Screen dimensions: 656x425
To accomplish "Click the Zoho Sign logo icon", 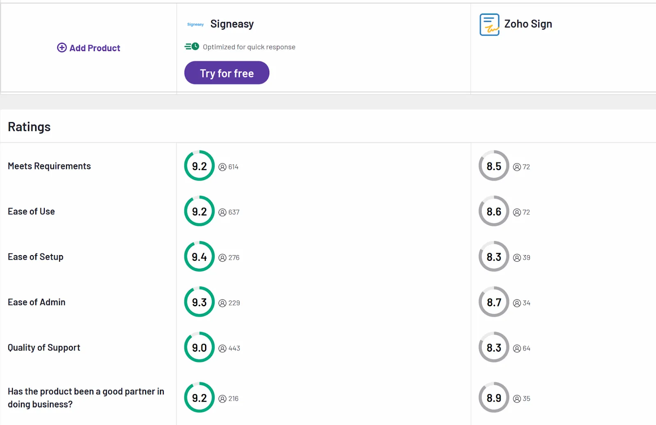I will [490, 25].
